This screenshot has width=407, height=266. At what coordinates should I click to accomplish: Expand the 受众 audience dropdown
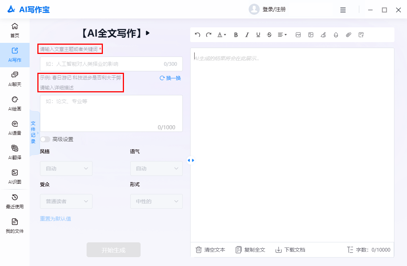point(66,201)
